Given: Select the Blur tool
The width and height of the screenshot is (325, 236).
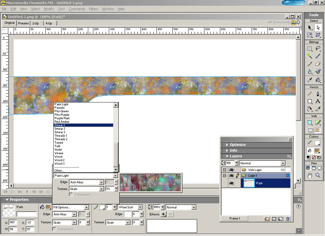Looking at the screenshot, I should (x=310, y=71).
